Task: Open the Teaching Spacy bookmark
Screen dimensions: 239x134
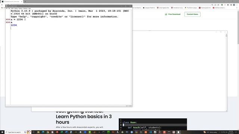Action: coord(205,8)
